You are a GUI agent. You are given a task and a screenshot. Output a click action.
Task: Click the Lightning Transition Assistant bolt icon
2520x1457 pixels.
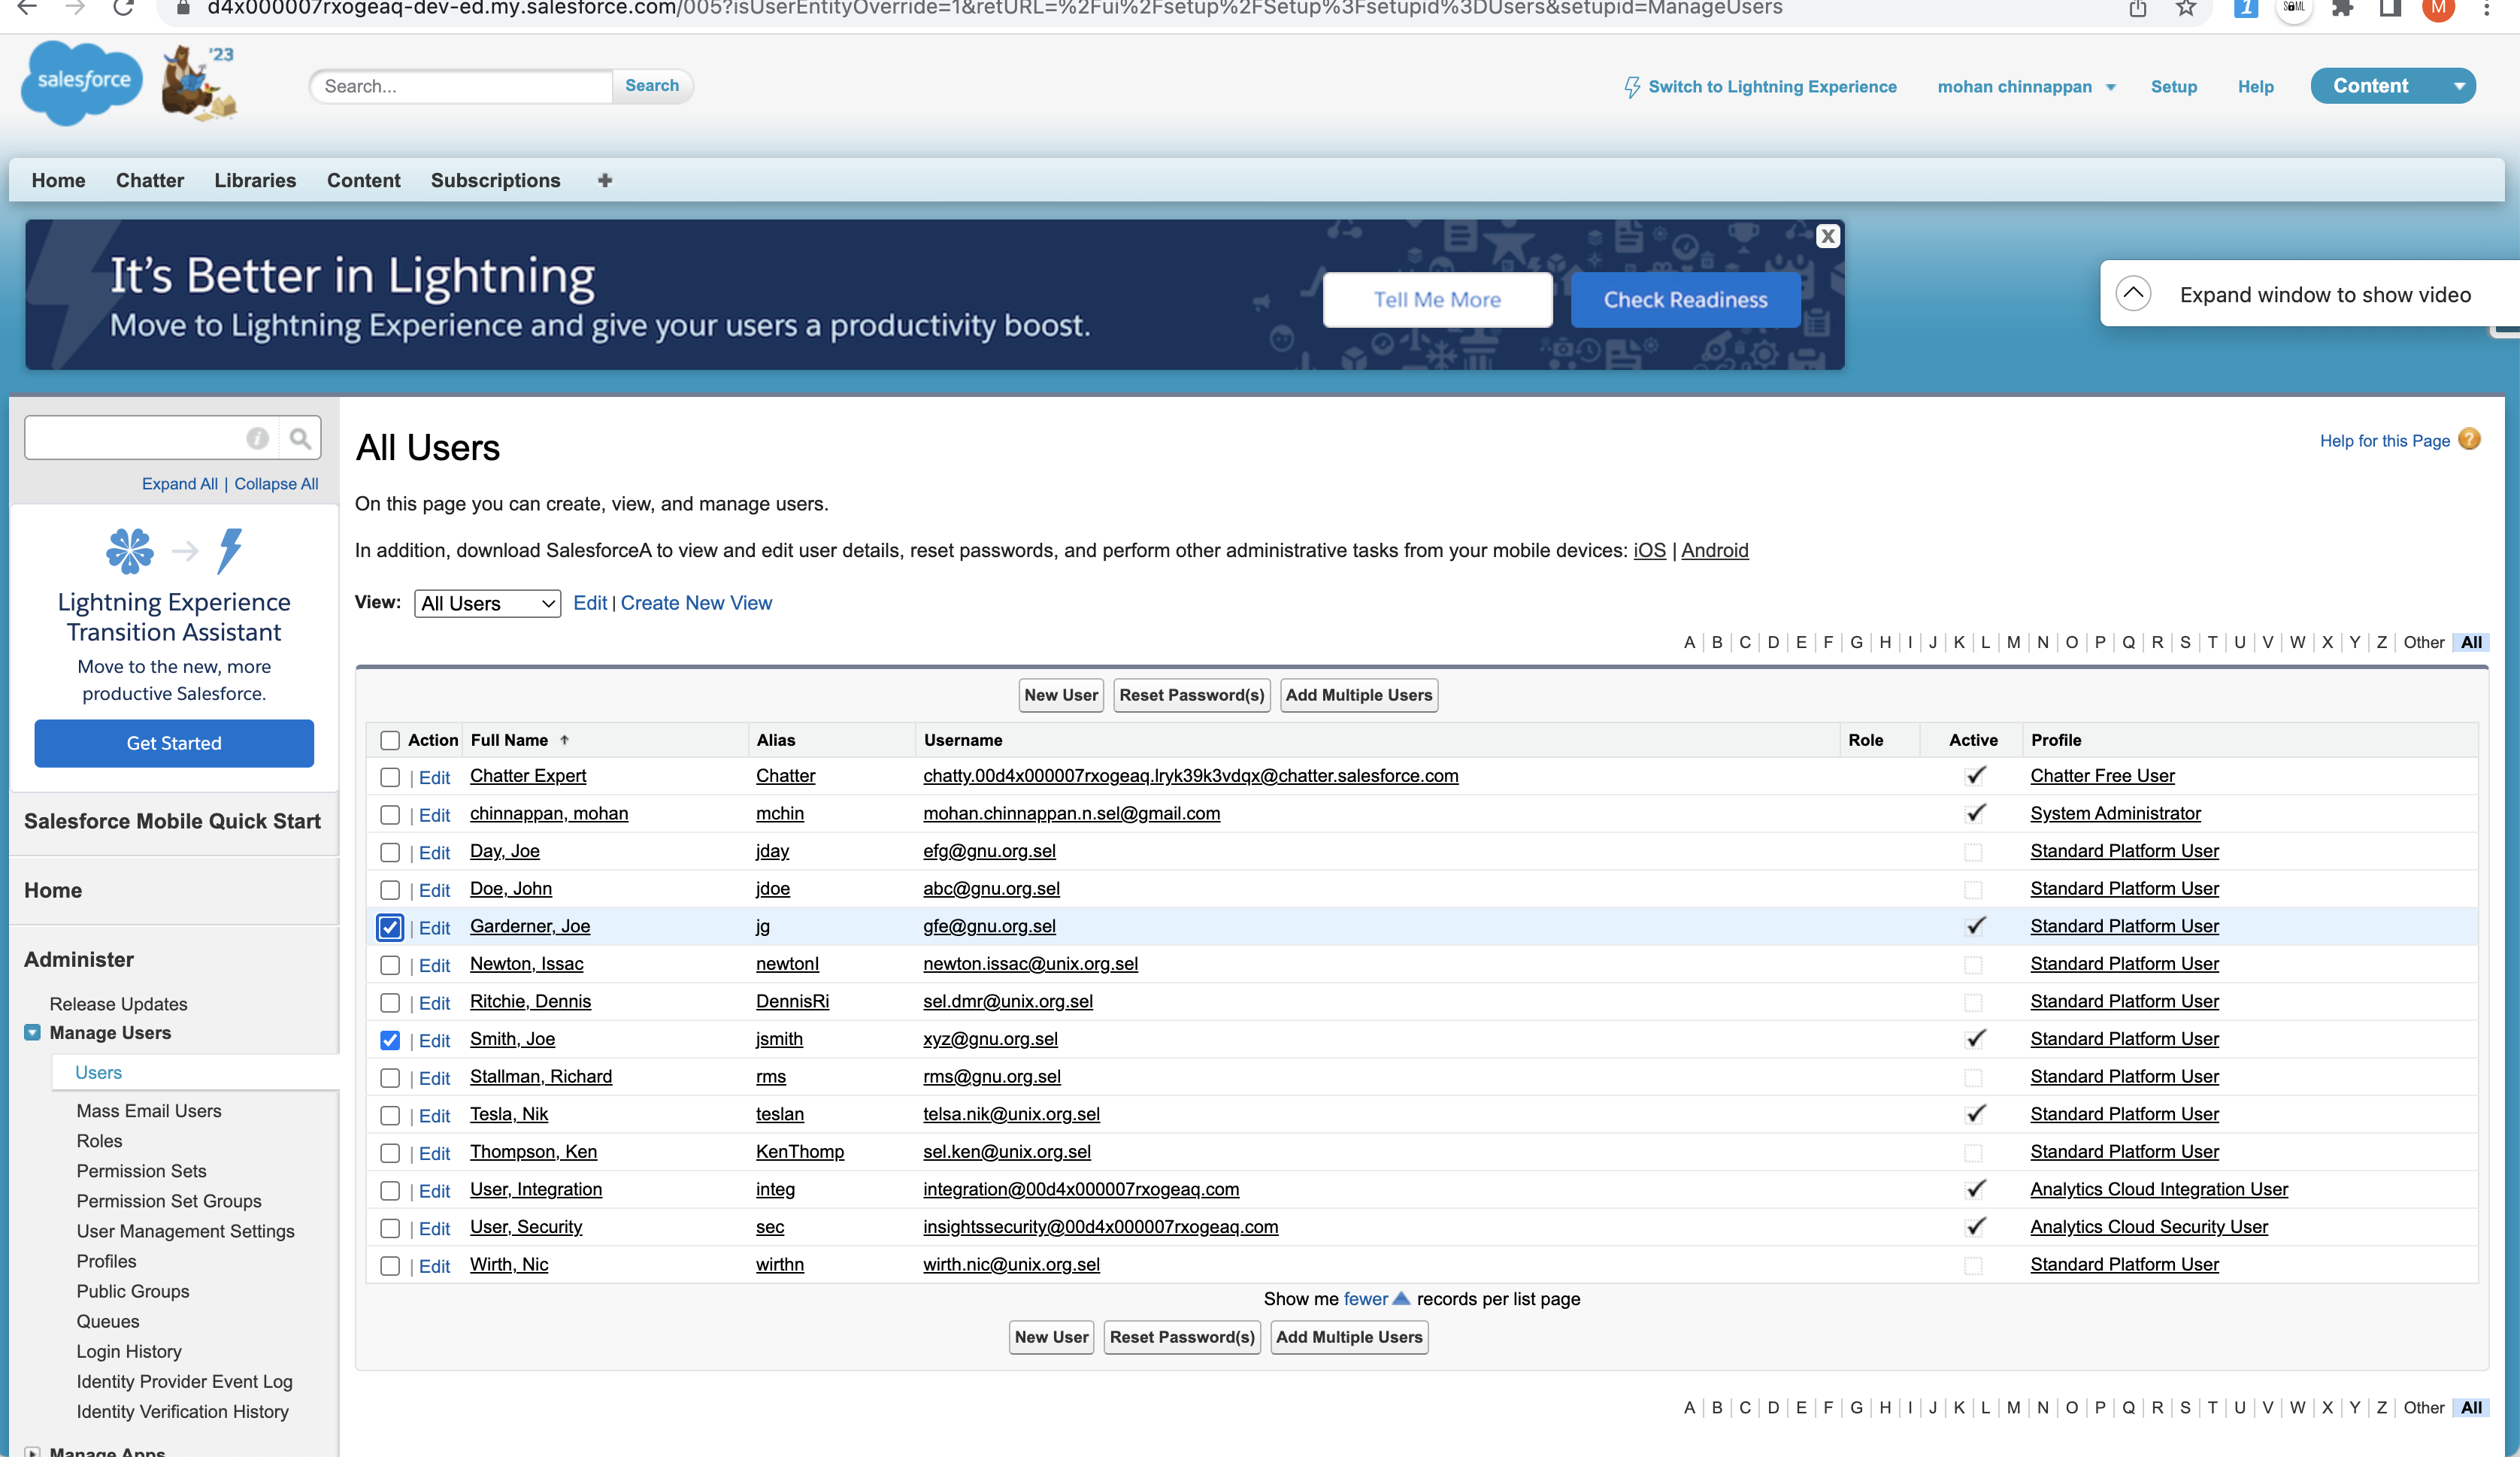pos(230,550)
